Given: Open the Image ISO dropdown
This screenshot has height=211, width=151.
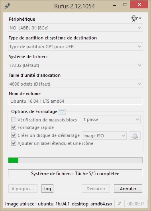Looking at the screenshot, I should [104, 136].
